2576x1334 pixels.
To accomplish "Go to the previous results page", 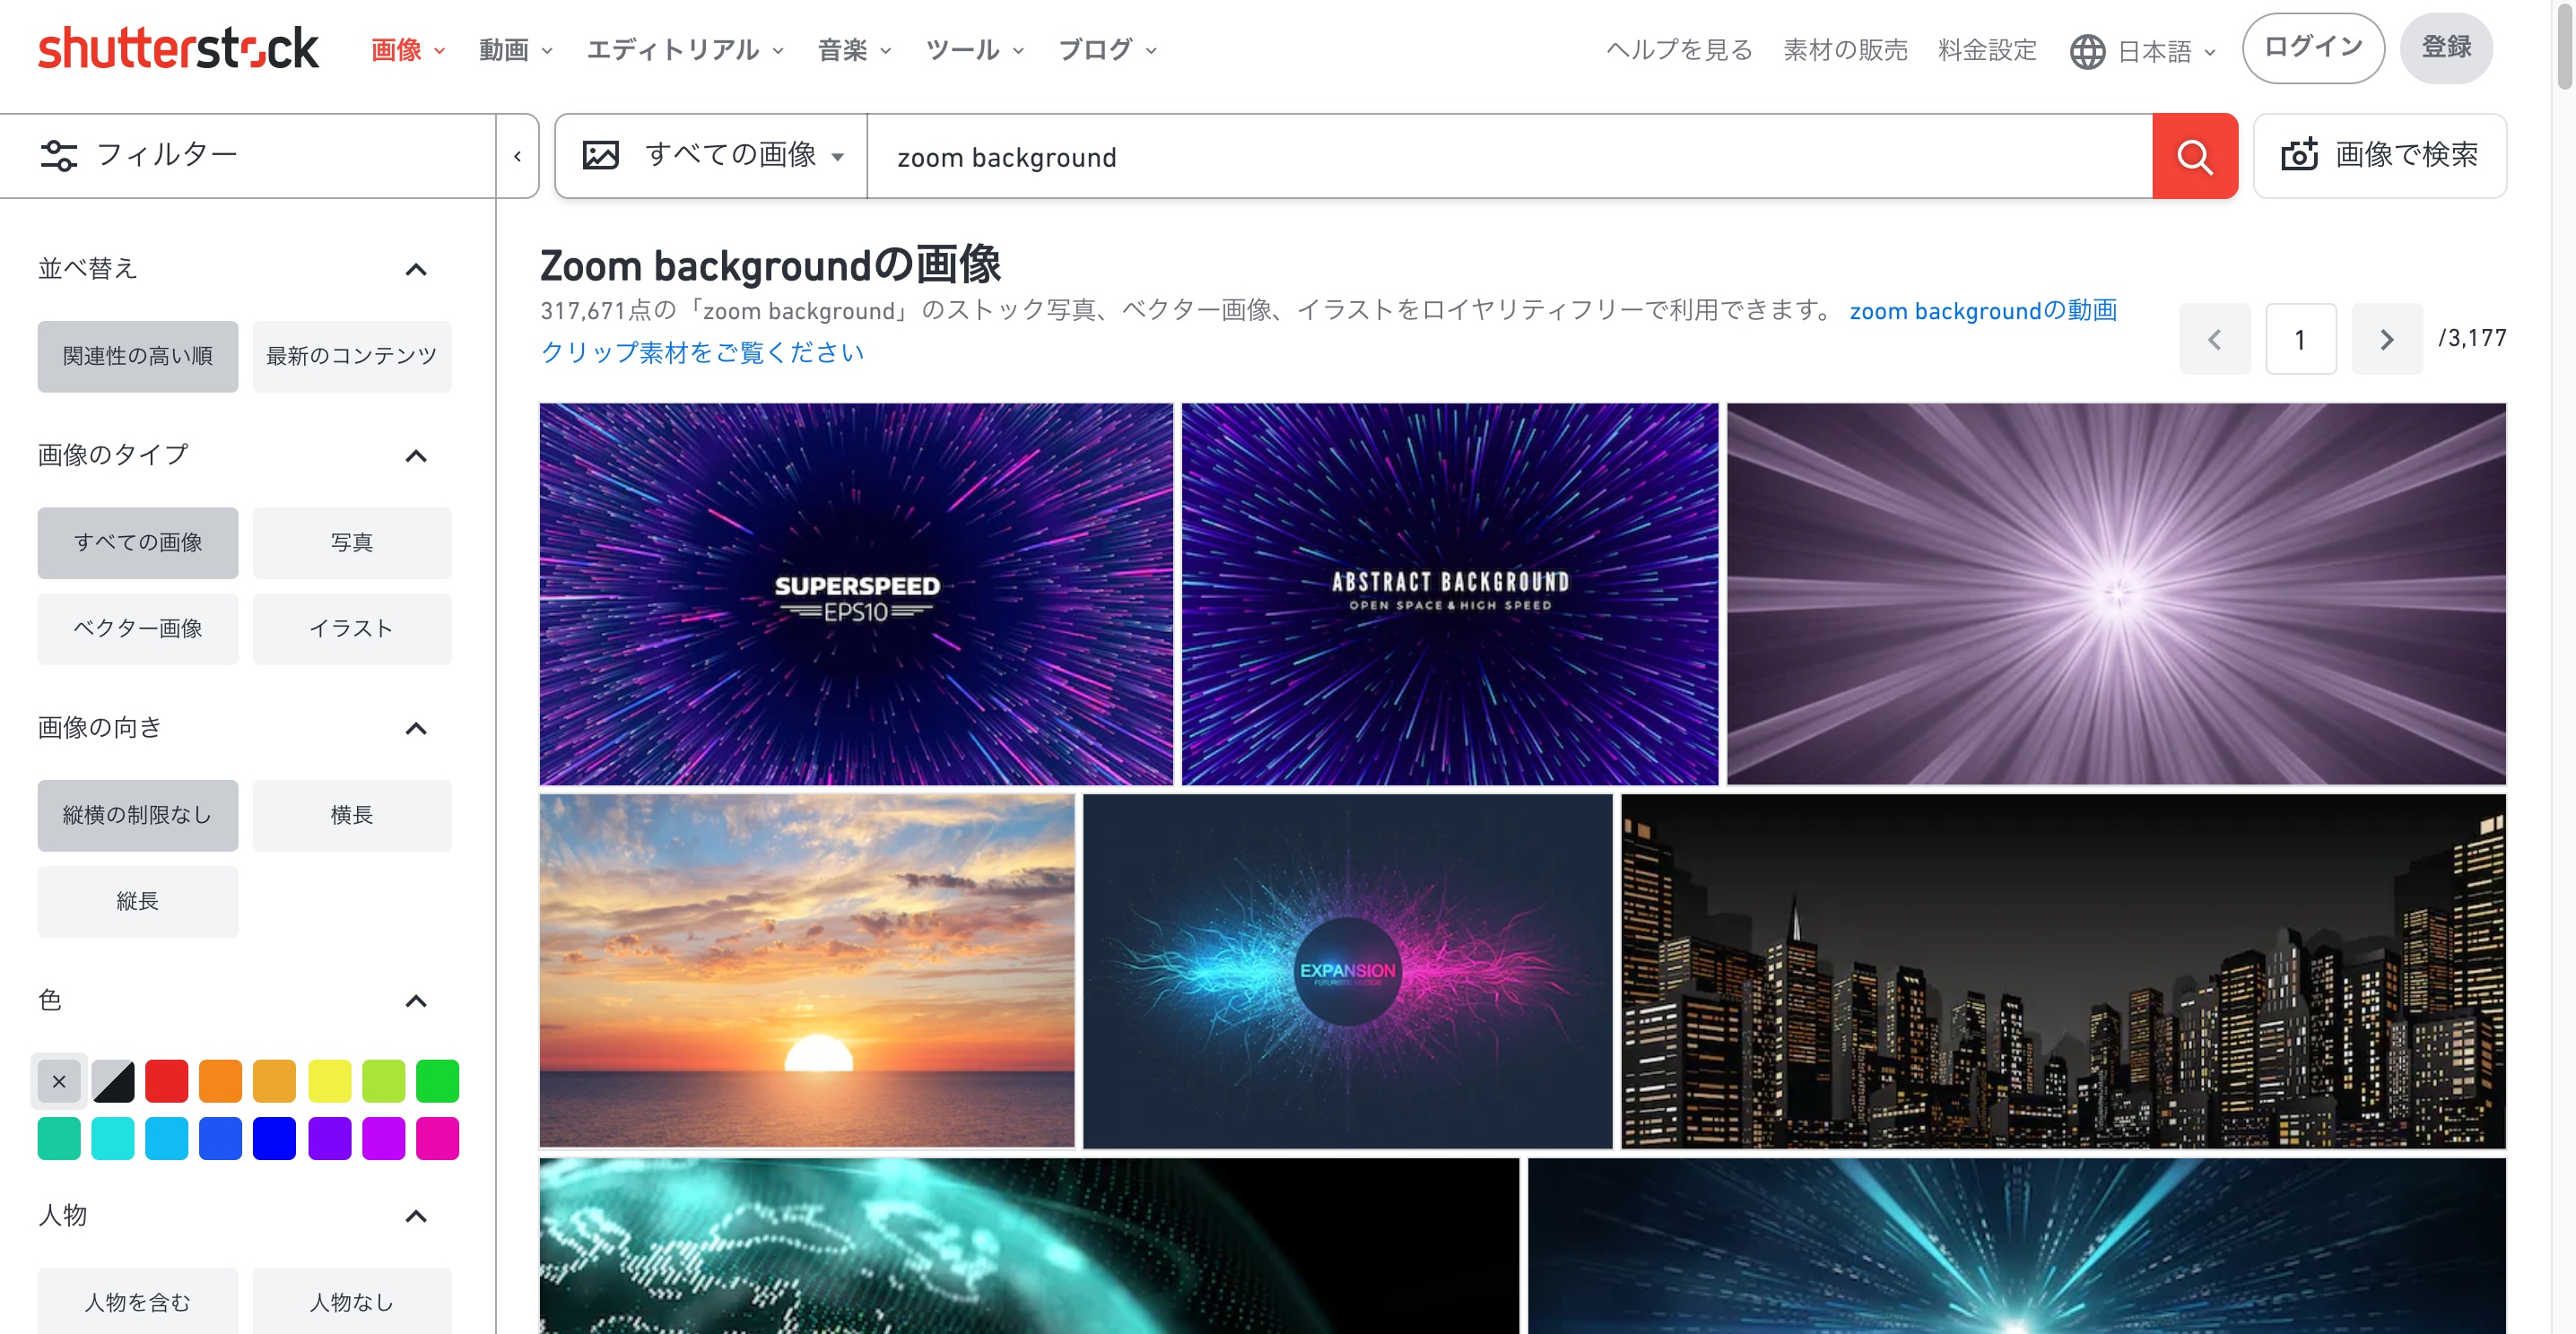I will coord(2214,339).
